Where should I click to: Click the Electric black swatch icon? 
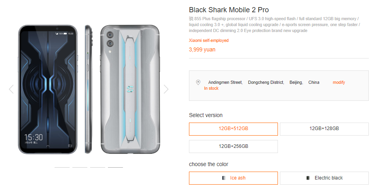tap(308, 178)
